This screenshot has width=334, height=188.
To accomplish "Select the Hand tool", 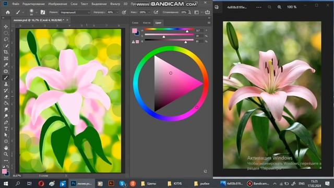I will pos(6,148).
